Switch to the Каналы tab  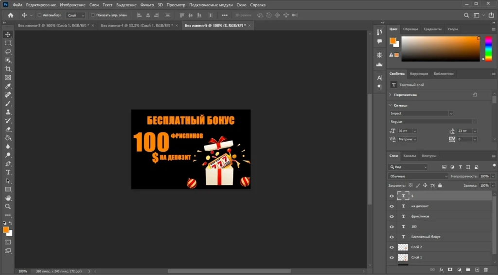point(409,156)
